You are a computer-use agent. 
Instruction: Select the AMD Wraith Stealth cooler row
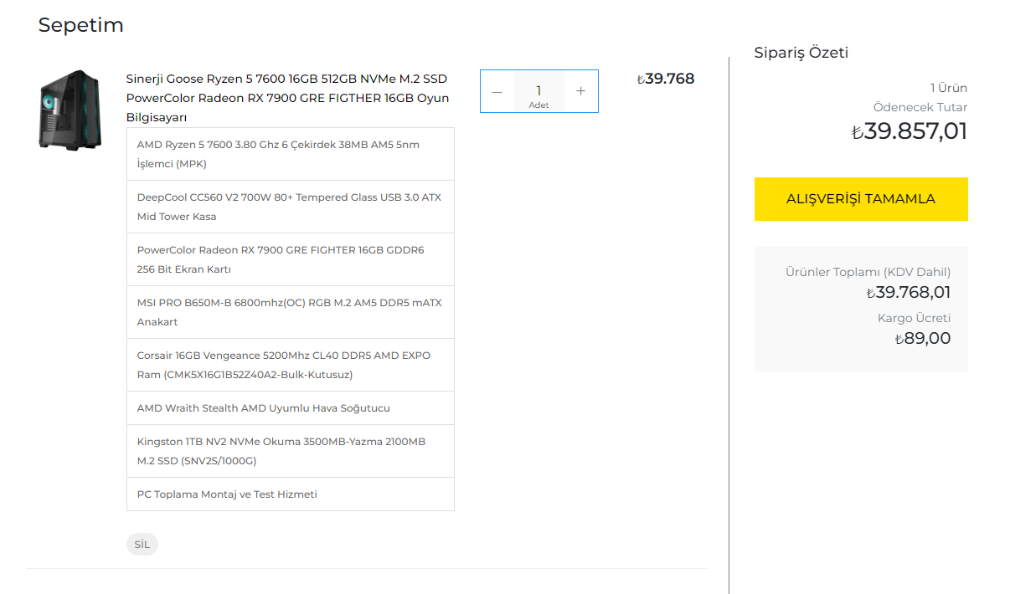point(290,408)
